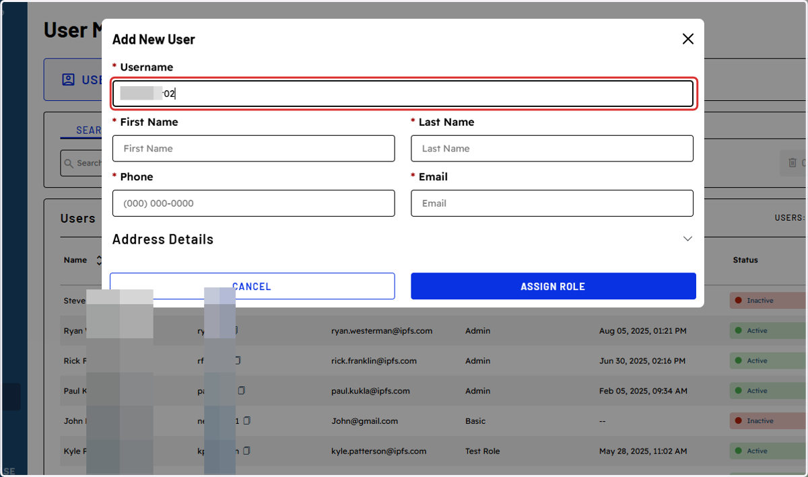Image resolution: width=808 pixels, height=477 pixels.
Task: Click the copy icon in Rick's row
Action: tap(236, 361)
